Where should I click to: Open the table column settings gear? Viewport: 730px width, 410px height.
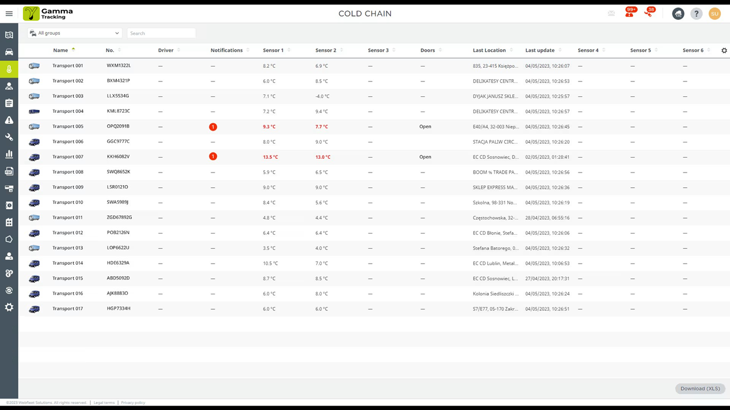(x=724, y=51)
